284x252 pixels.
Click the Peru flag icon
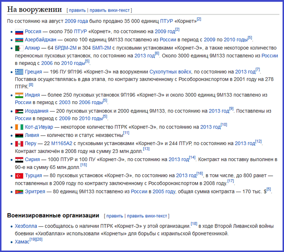pos(19,144)
